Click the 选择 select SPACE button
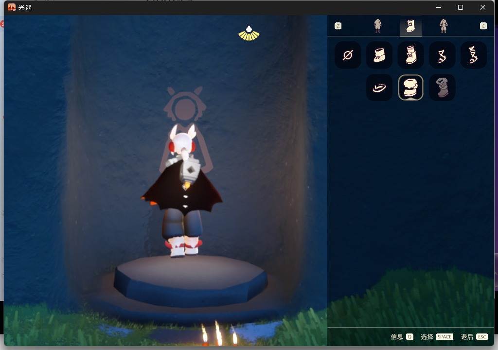The width and height of the screenshot is (498, 350). click(x=437, y=337)
